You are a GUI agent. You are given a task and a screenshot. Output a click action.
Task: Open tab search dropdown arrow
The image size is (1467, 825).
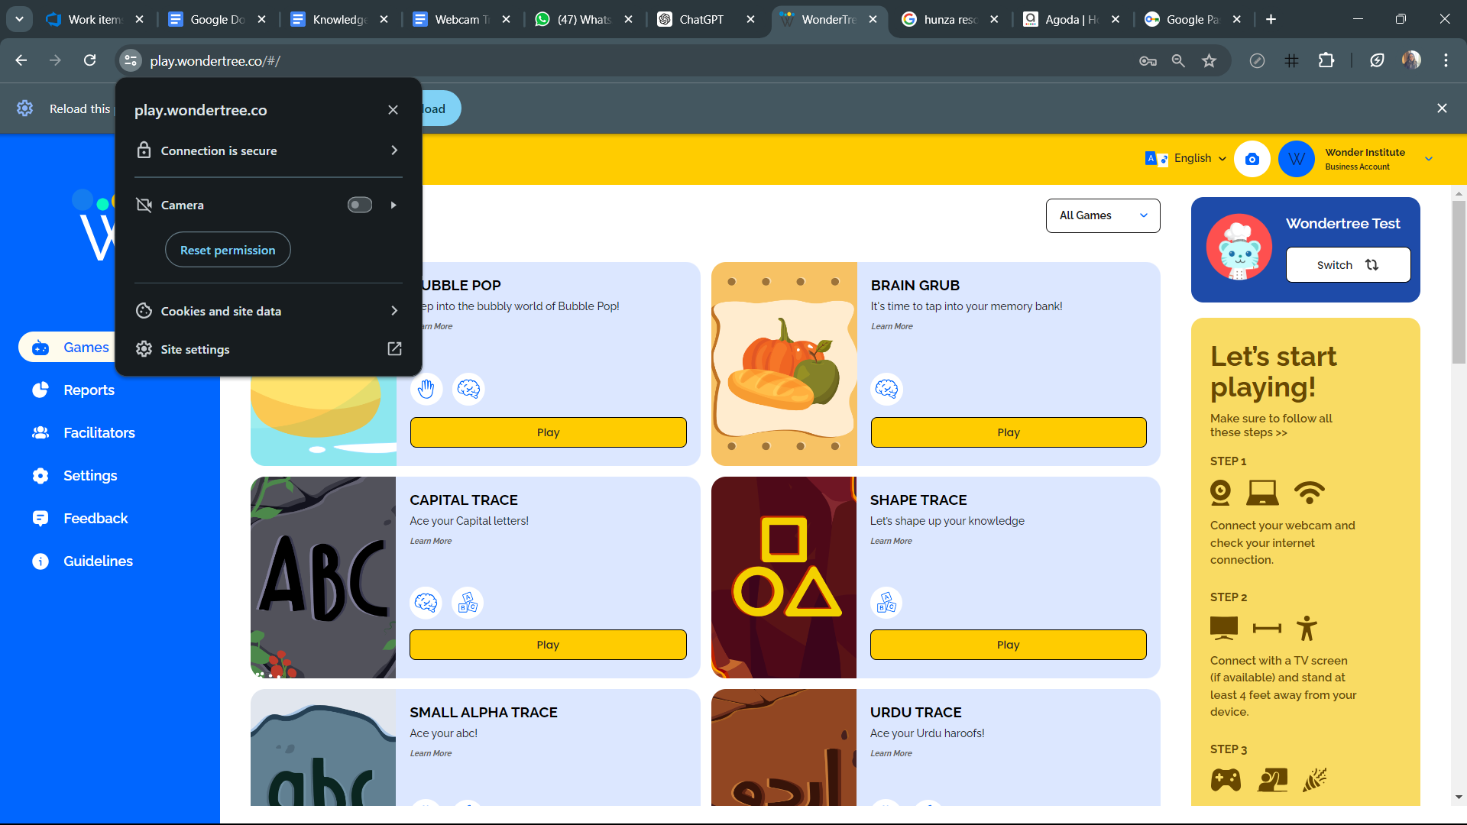19,20
